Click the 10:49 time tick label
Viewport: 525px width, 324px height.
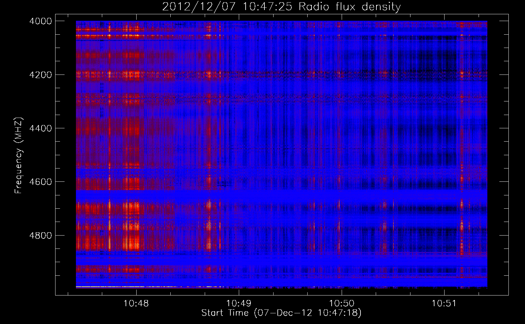click(239, 304)
